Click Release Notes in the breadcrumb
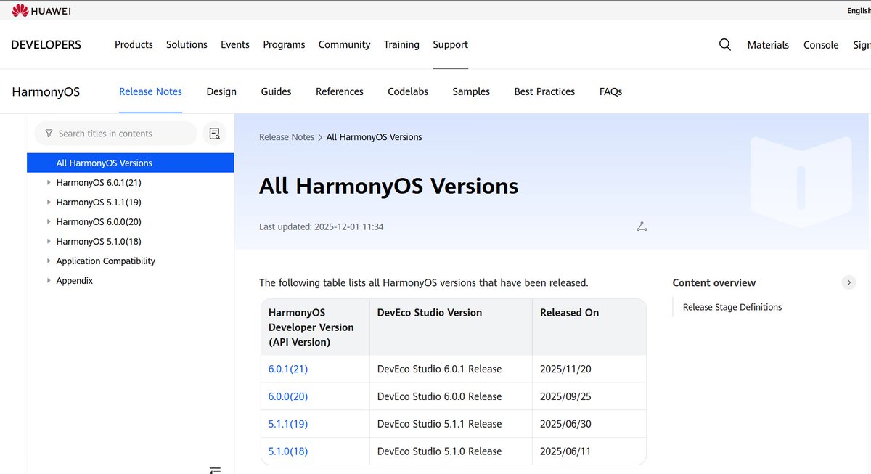 (287, 137)
